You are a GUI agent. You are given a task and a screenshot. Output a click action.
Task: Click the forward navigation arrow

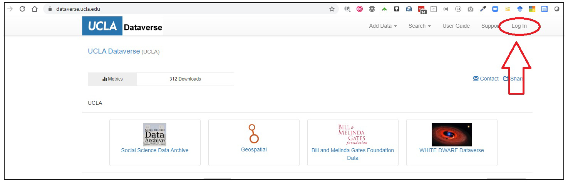10,9
